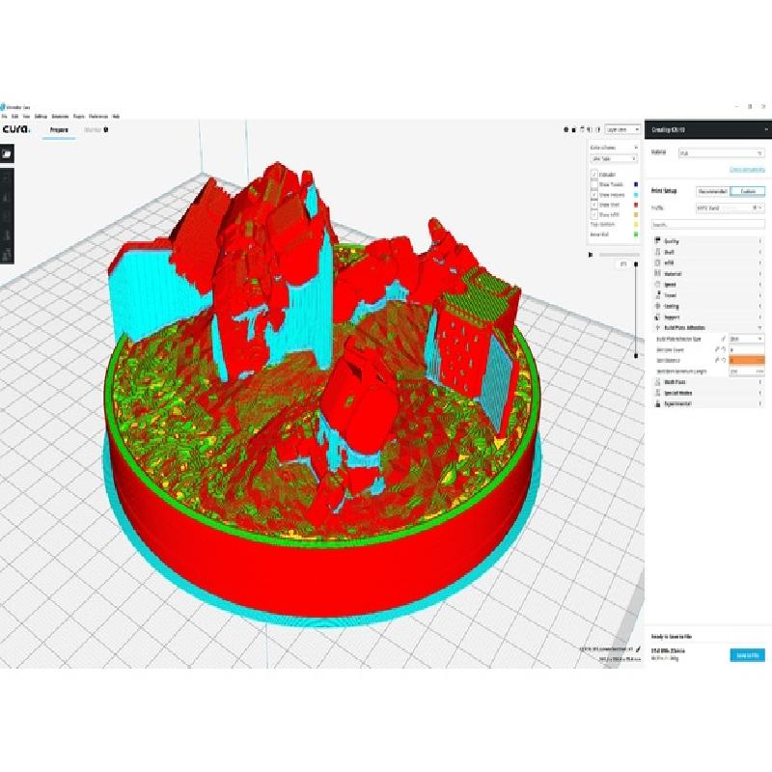Click the Speed category icon
This screenshot has width=772, height=772.
point(657,284)
